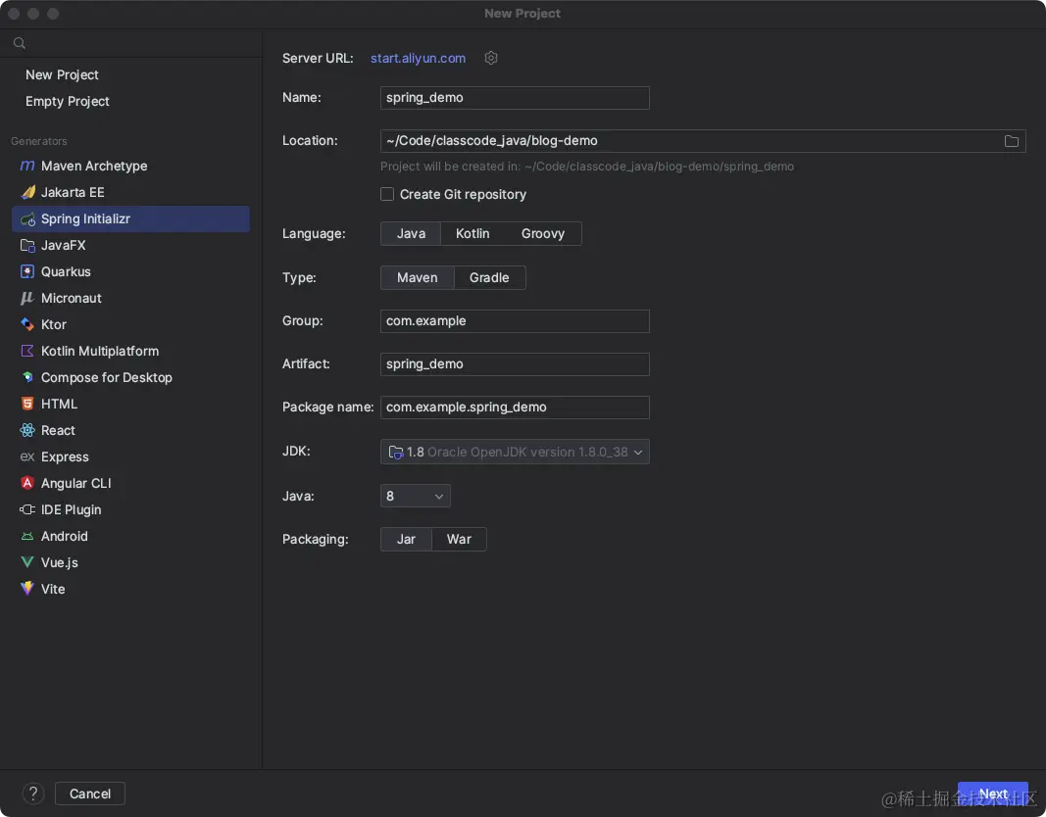The image size is (1046, 817).
Task: Select the Compose for Desktop label
Action: pos(107,378)
